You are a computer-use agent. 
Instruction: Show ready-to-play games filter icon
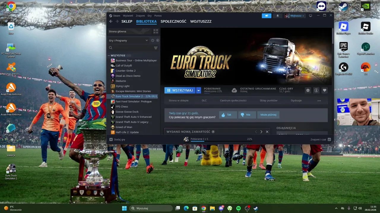pyautogui.click(x=158, y=41)
